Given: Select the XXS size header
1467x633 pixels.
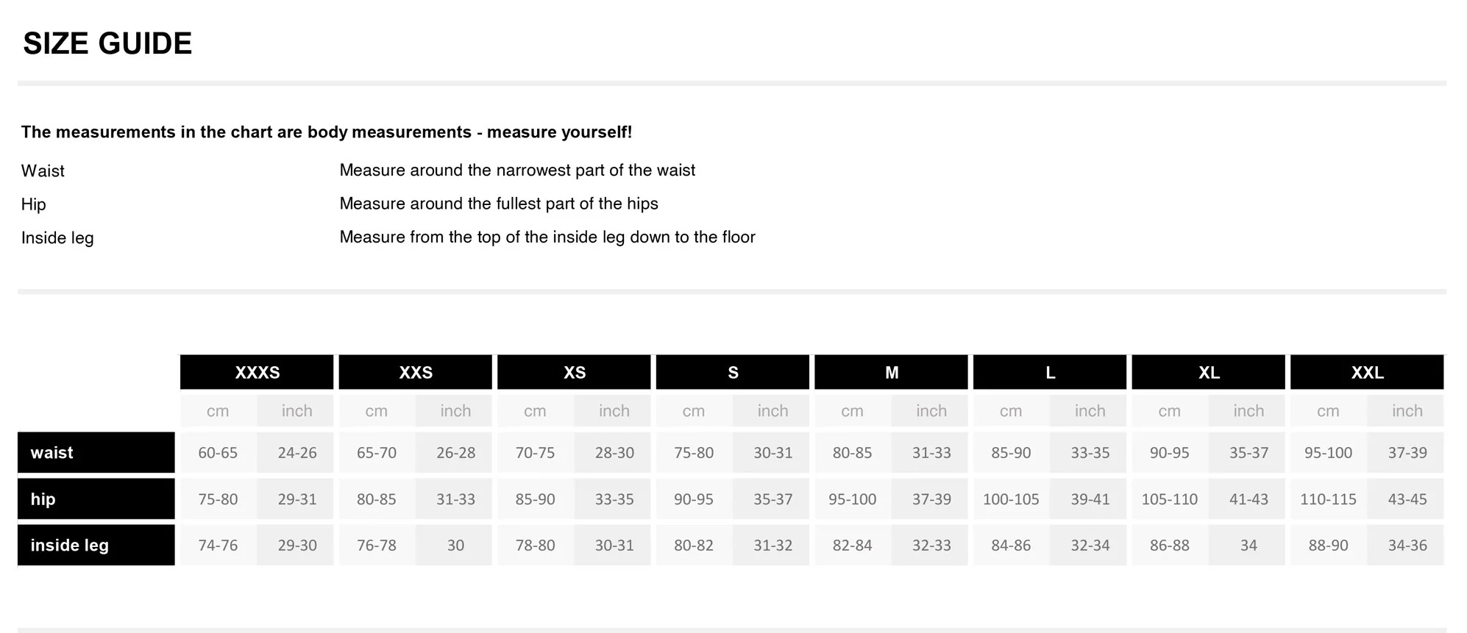Looking at the screenshot, I should [x=416, y=372].
